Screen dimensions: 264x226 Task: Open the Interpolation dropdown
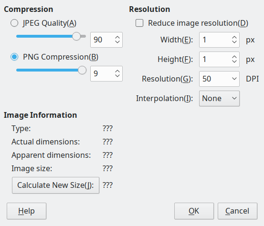coord(219,98)
